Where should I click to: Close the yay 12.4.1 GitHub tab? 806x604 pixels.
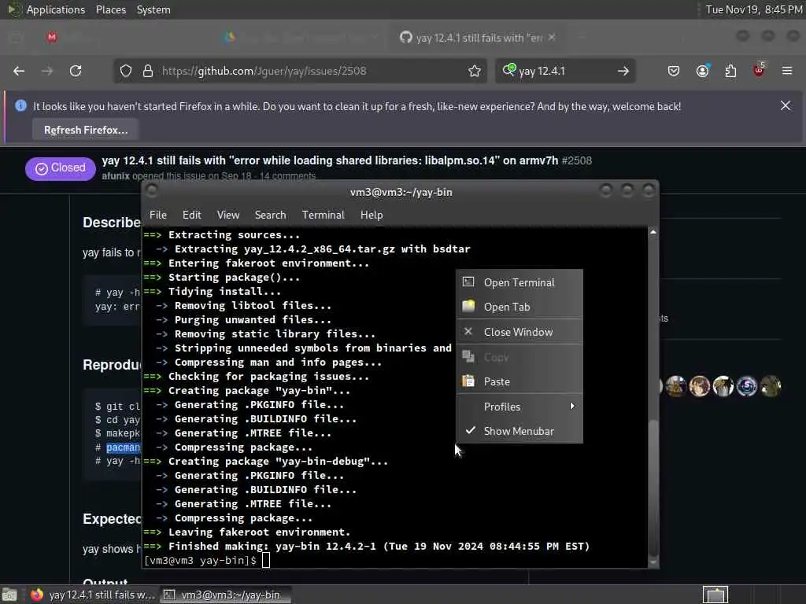point(552,38)
